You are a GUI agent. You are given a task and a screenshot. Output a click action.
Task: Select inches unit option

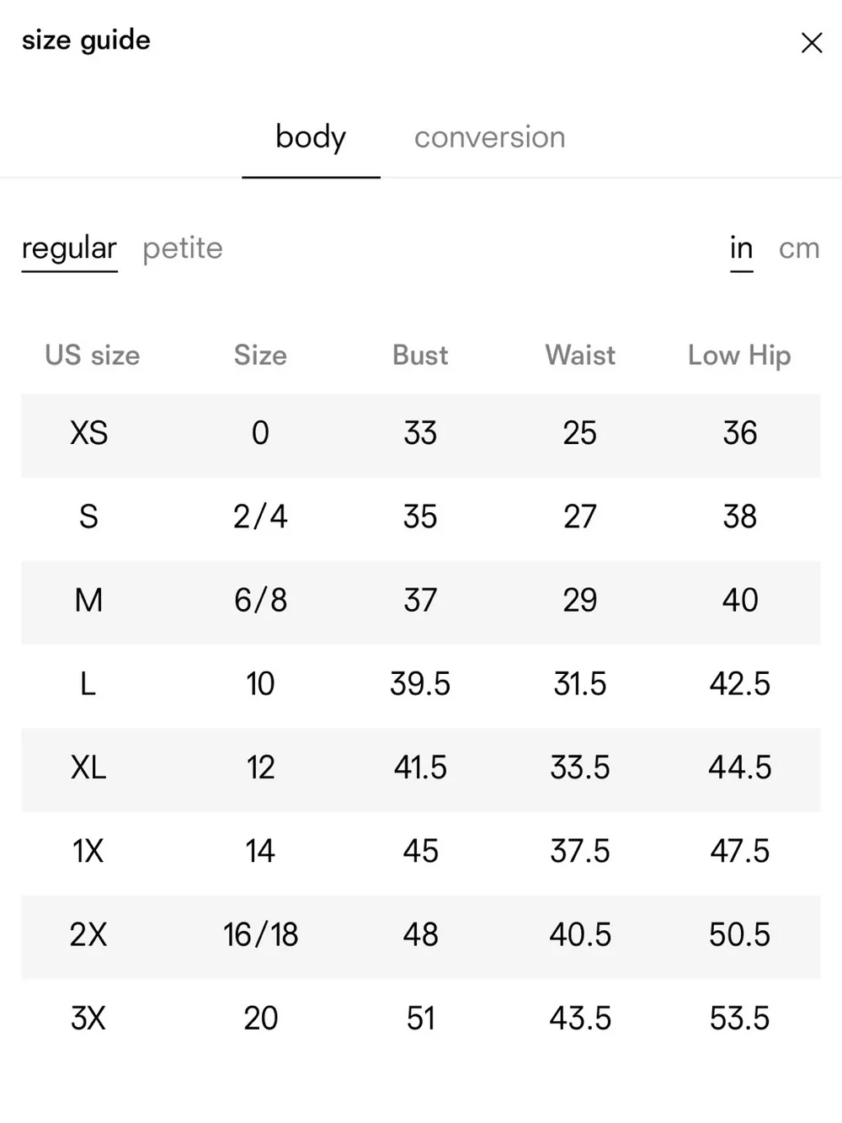click(741, 248)
